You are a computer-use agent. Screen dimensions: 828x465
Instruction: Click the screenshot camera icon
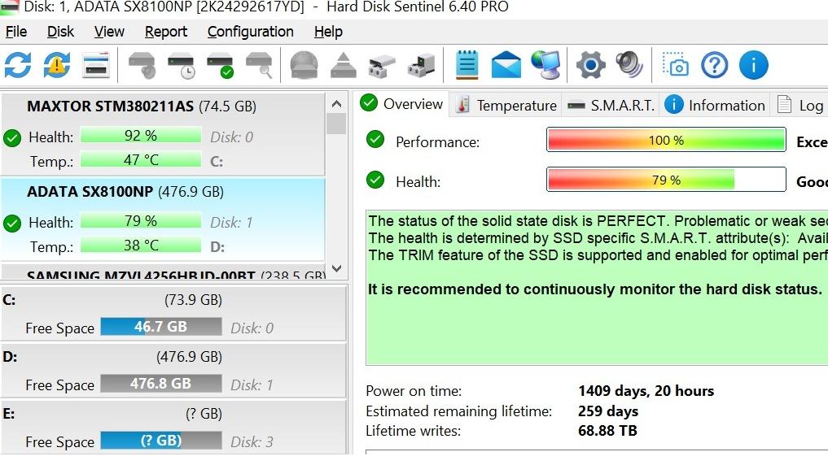[676, 65]
